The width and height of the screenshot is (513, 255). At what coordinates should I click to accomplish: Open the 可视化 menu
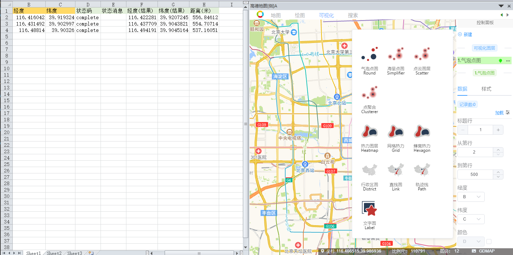pos(326,15)
